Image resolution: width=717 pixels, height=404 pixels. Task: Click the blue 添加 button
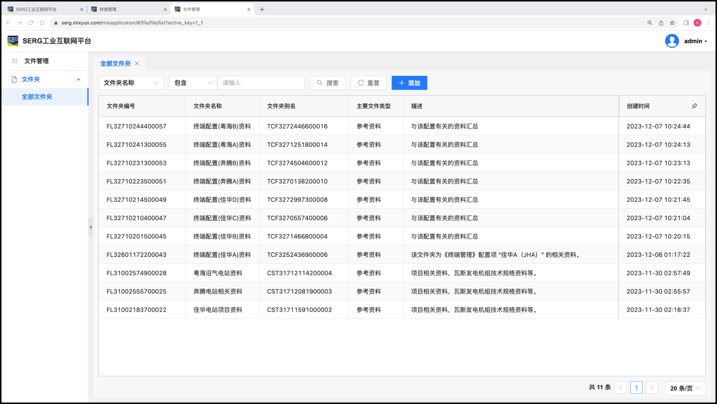(409, 83)
